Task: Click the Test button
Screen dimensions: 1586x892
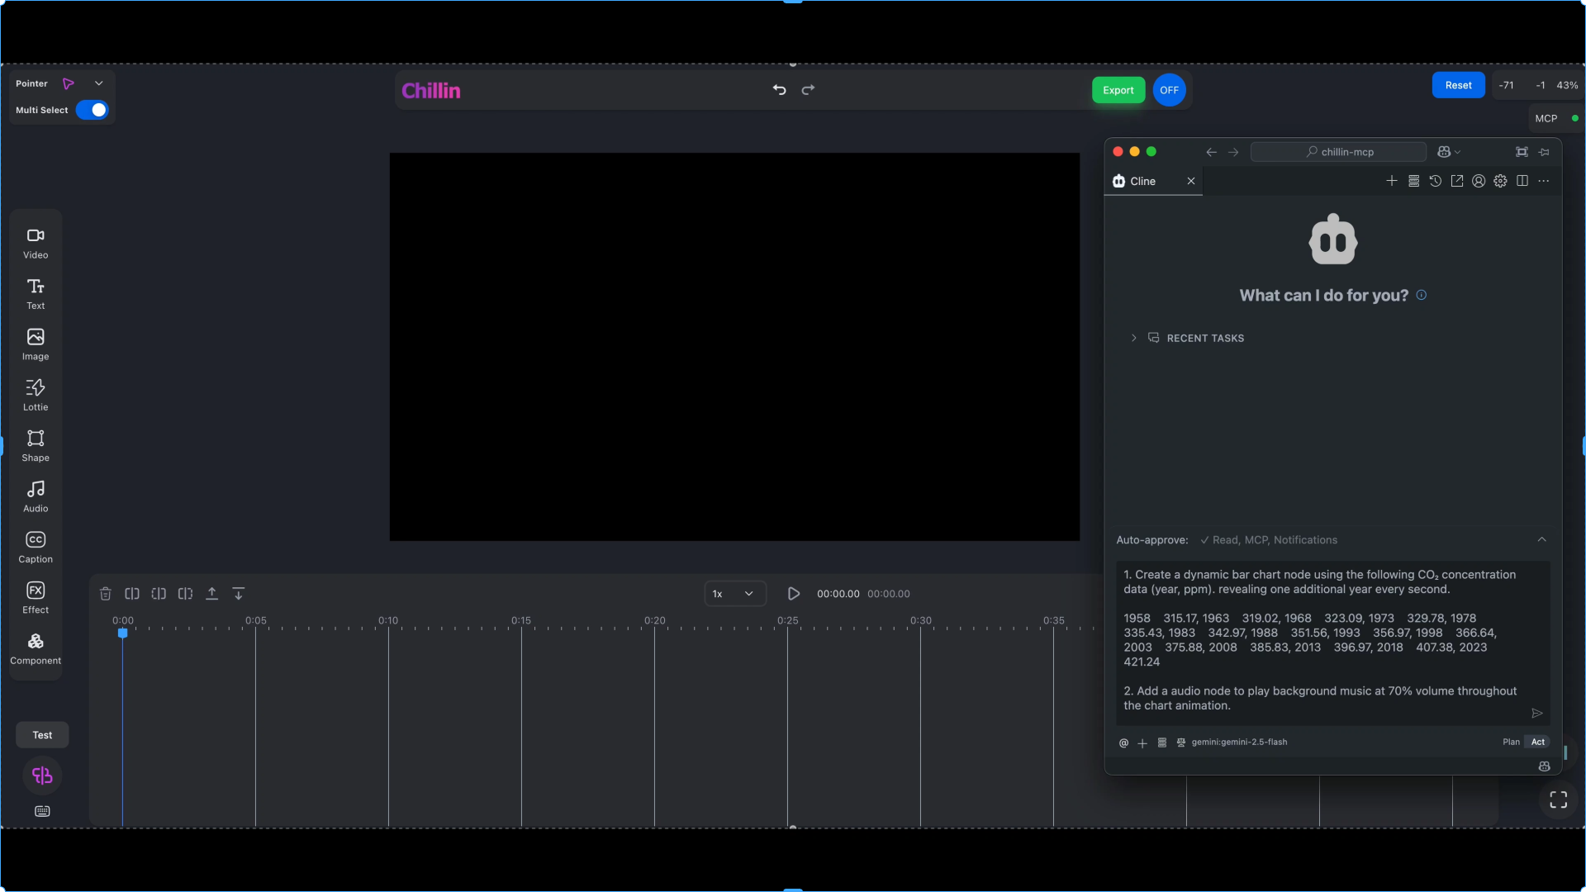Action: pos(42,735)
